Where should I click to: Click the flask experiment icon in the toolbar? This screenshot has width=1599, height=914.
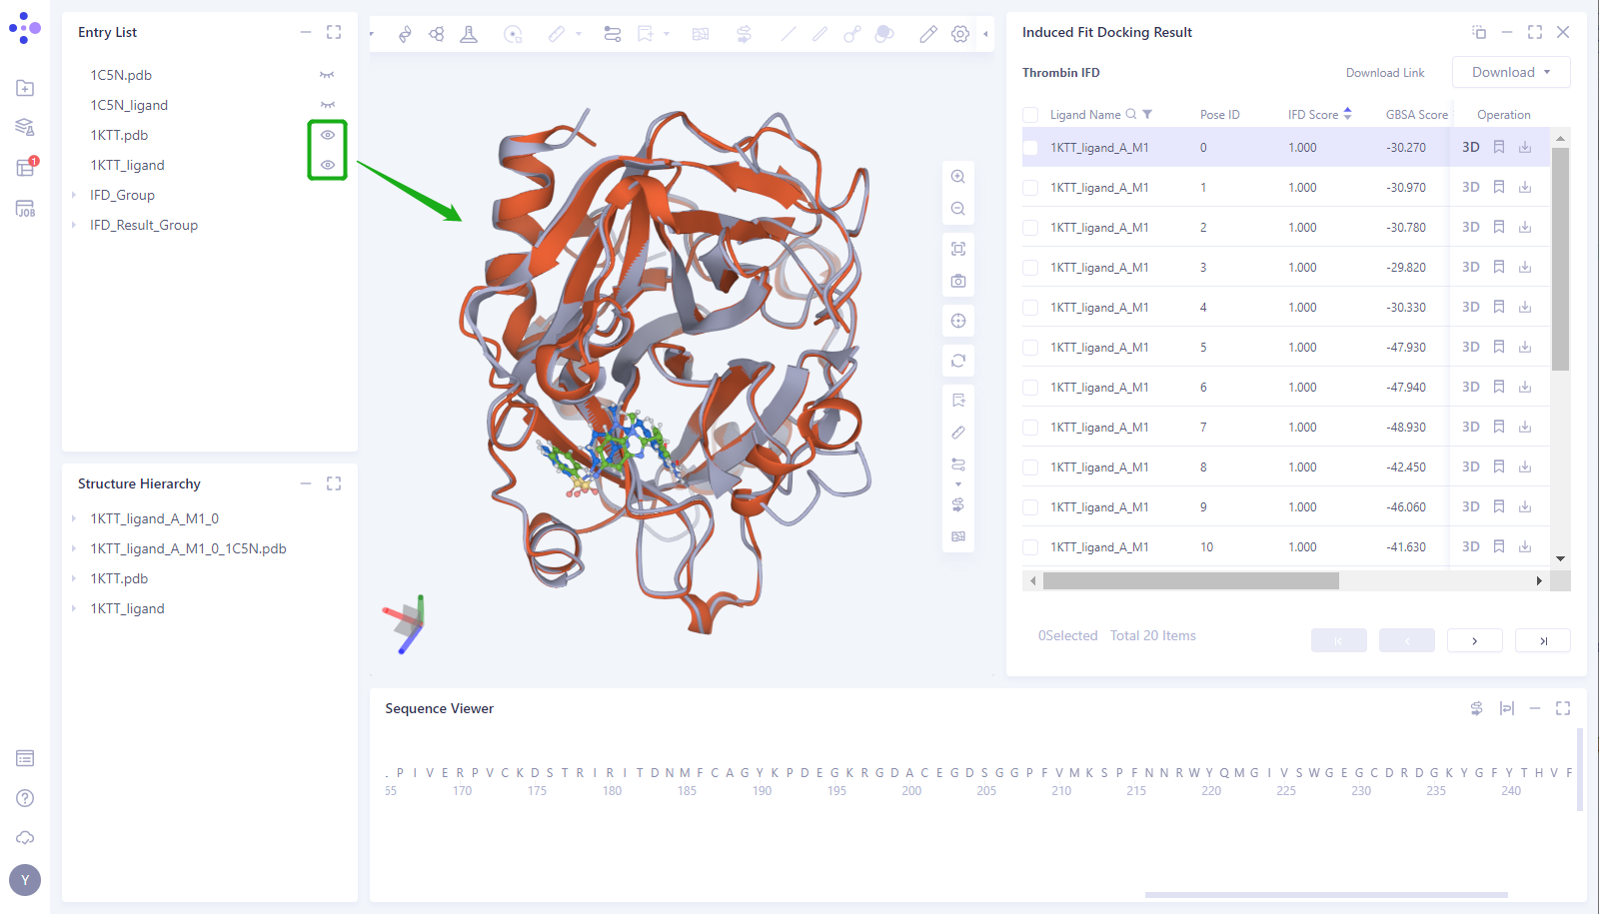pos(469,33)
